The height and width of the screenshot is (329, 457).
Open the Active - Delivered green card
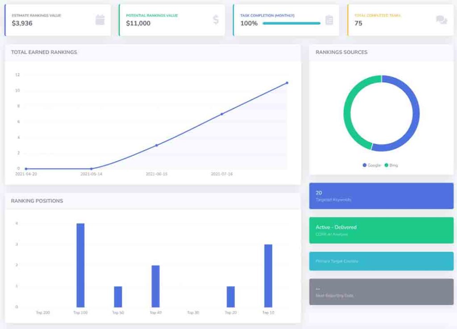pos(381,230)
